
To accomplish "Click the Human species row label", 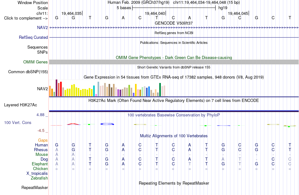I will click(x=41, y=145).
